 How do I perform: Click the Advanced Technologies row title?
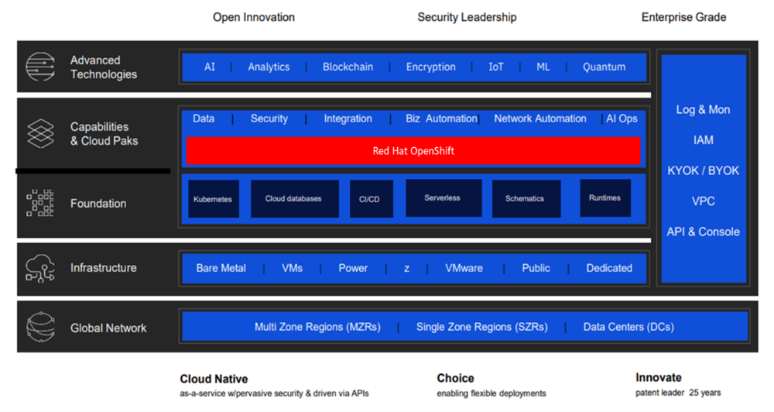pos(104,67)
